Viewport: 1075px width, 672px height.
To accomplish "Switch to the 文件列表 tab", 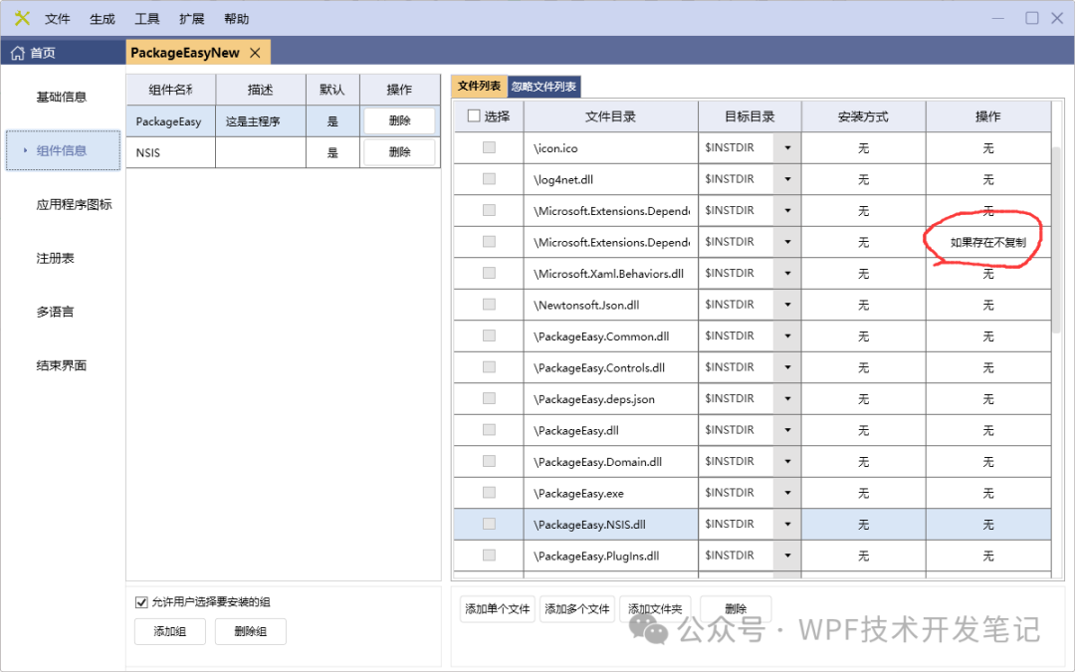I will pyautogui.click(x=479, y=86).
